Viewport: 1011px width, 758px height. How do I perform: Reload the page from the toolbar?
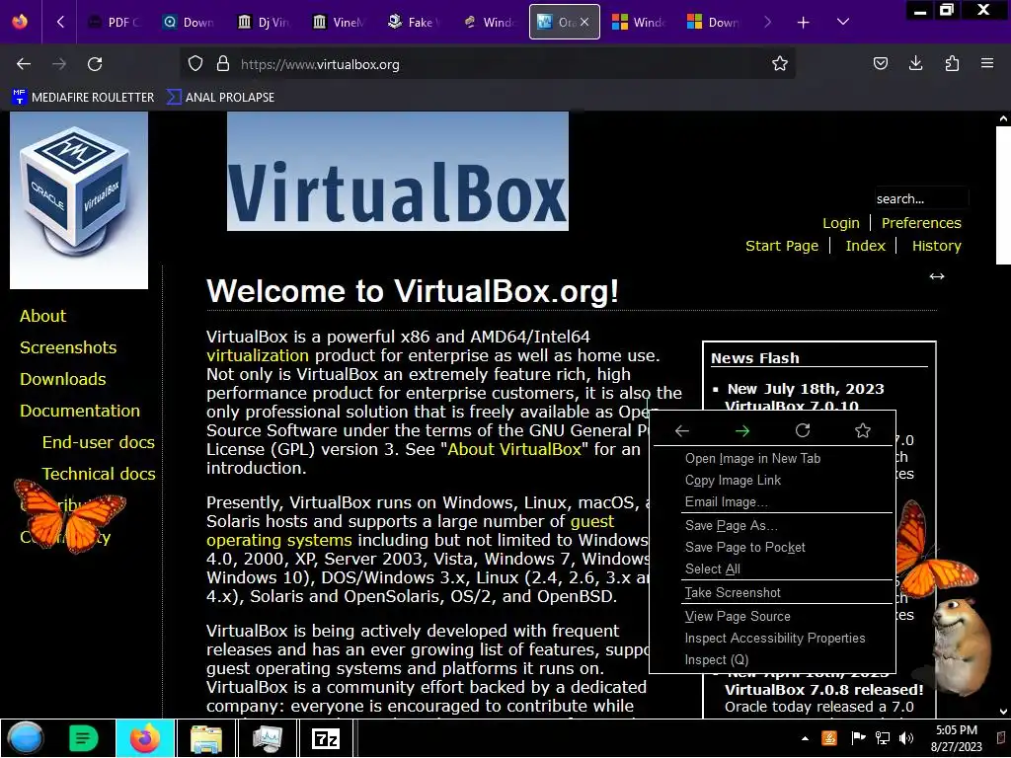coord(95,64)
